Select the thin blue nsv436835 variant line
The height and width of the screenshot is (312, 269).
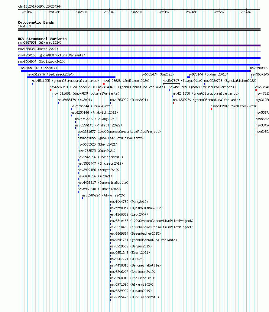(x=139, y=52)
